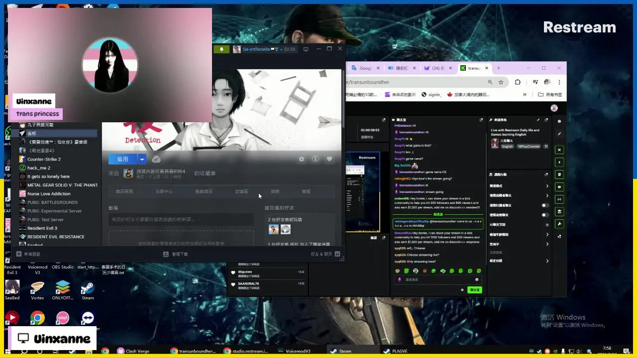Open a new Chrome tab with plus button

(499, 68)
